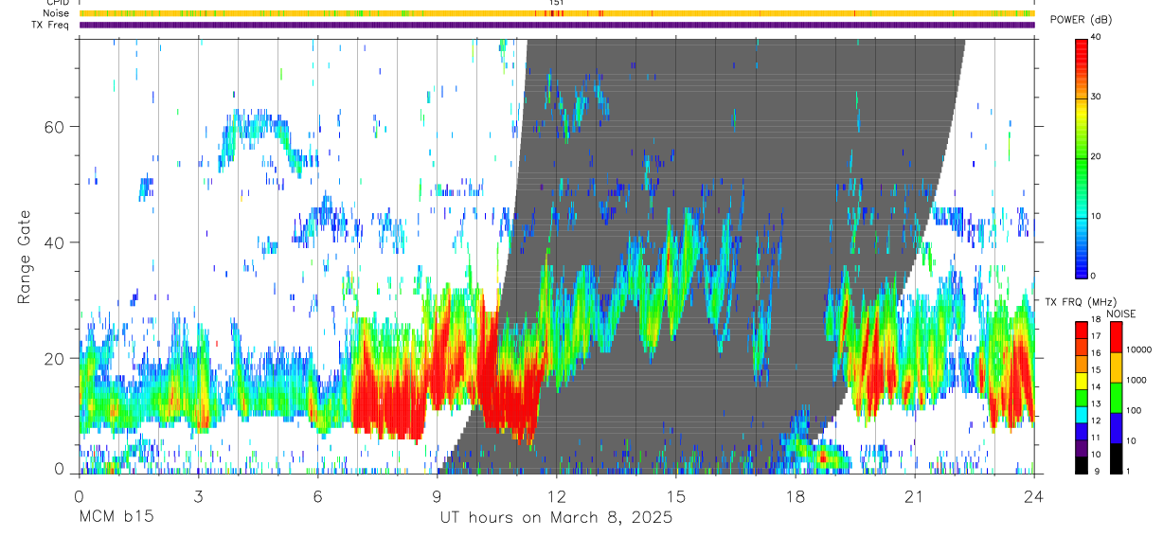Click the red segment of the NOISE scale
Screen dimensions: 1163x537
pos(1116,337)
